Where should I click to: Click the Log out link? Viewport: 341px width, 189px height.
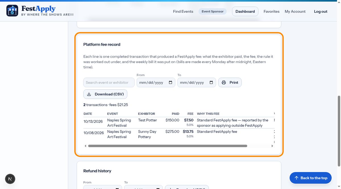point(321,12)
